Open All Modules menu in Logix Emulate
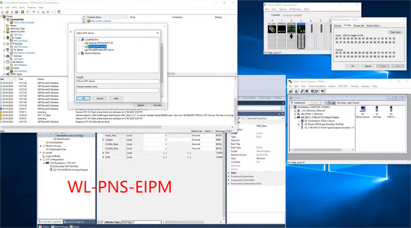This screenshot has height=228, width=411. [x=295, y=9]
